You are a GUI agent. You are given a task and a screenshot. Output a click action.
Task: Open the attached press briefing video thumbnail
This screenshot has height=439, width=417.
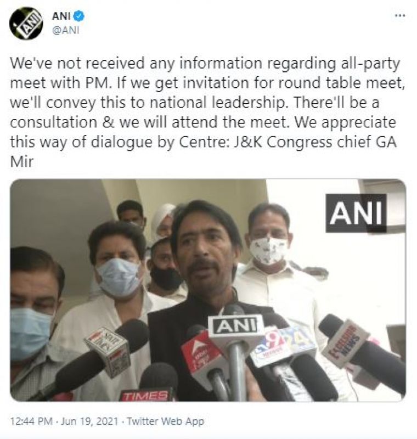pos(208,290)
